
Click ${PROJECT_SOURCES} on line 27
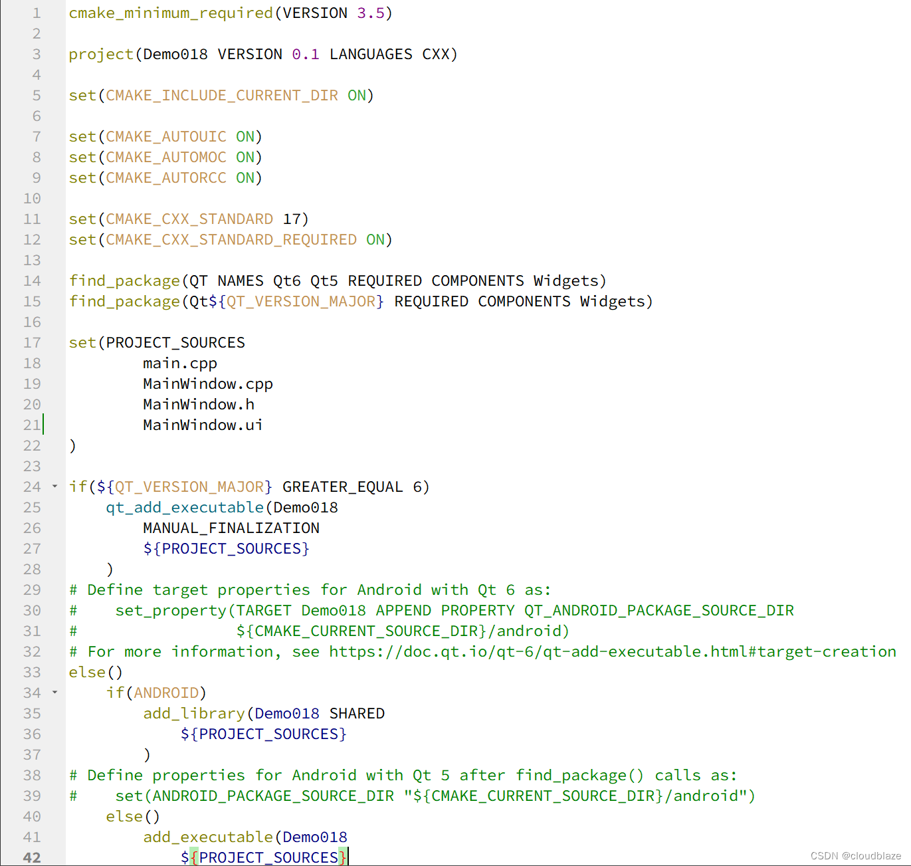tap(227, 549)
